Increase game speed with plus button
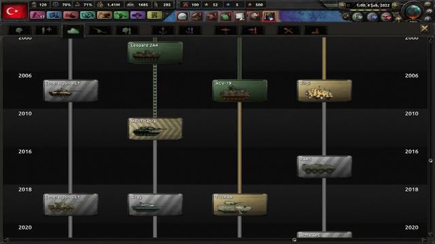This screenshot has height=244, width=435. point(395,5)
